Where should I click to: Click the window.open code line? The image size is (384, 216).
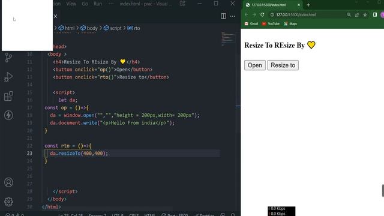pyautogui.click(x=125, y=115)
